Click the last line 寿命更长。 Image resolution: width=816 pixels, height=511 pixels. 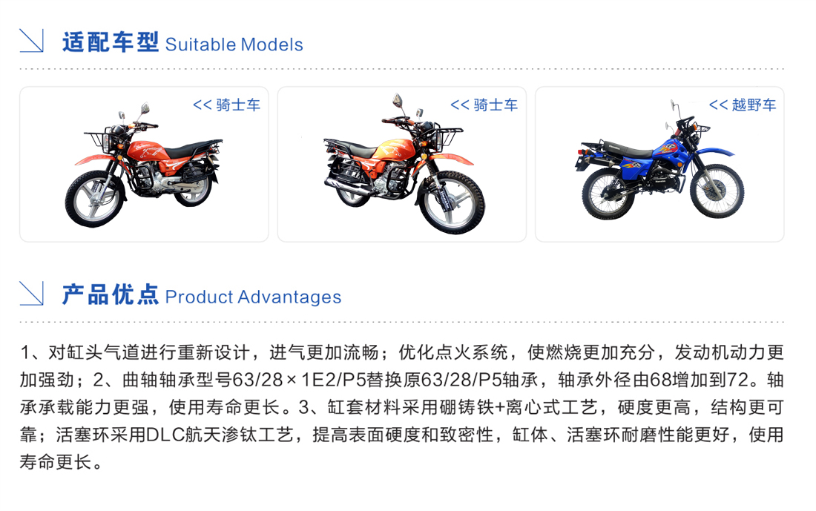tap(62, 461)
